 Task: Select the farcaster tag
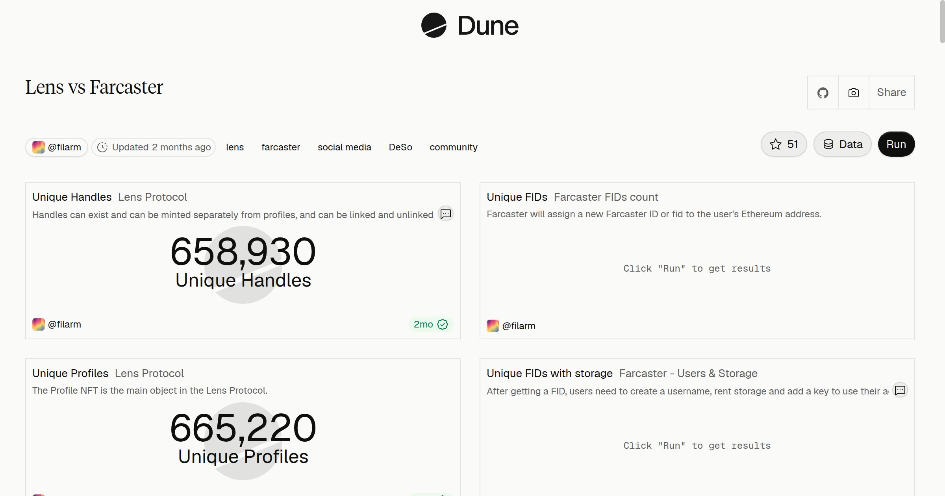pyautogui.click(x=281, y=147)
